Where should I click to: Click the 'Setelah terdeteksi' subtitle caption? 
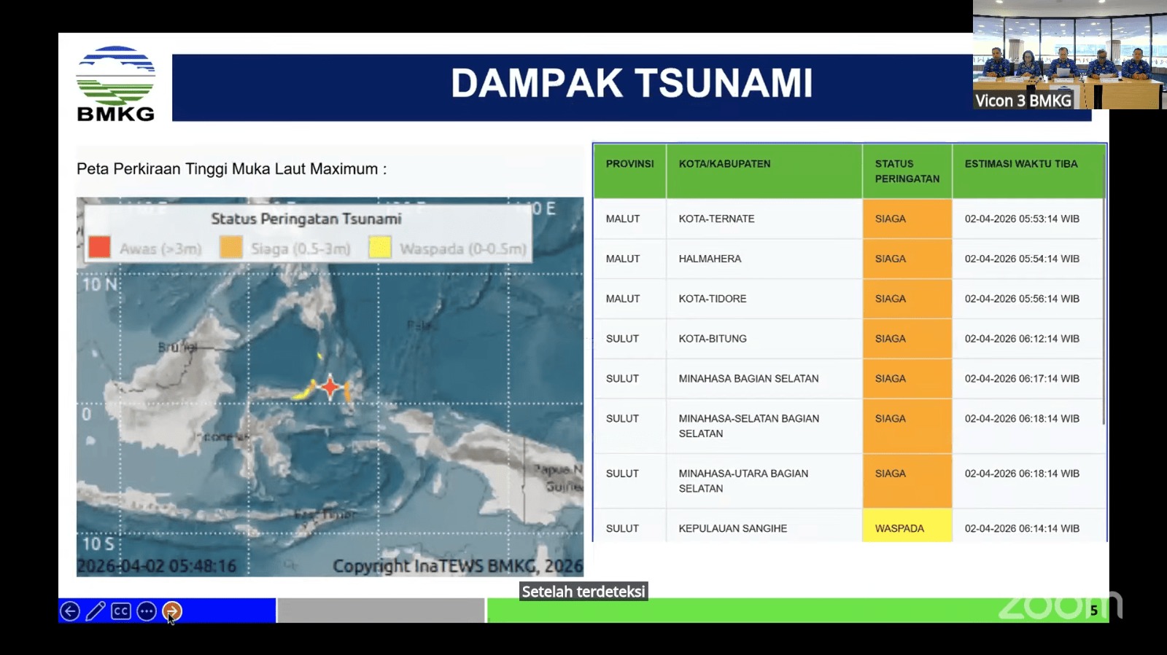pos(583,592)
